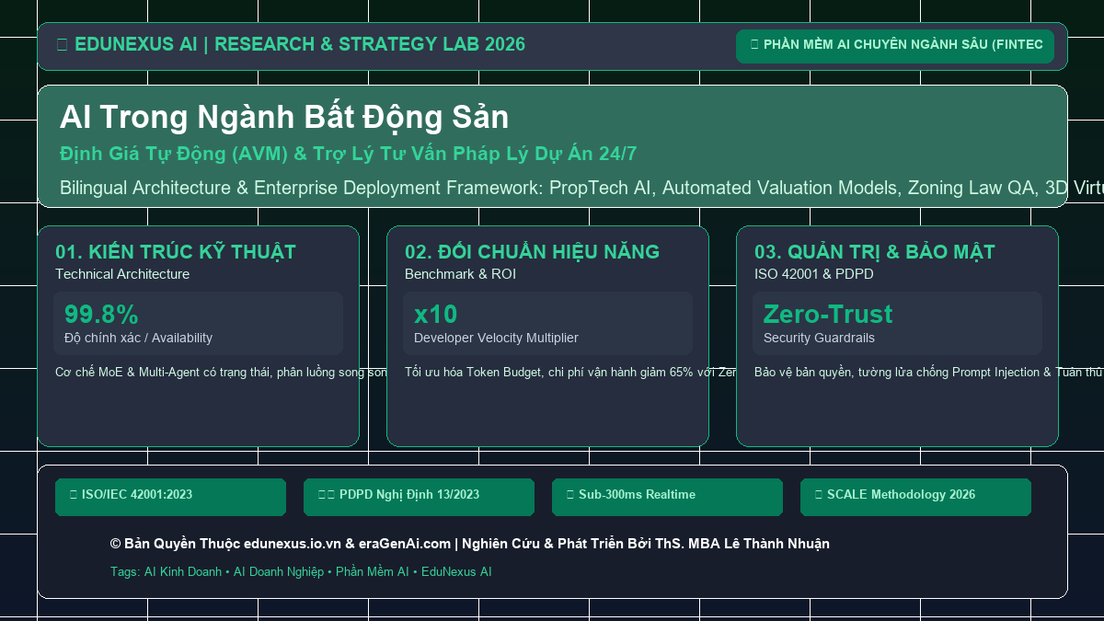Select the SCALE Methodology 2026 badge

(916, 497)
